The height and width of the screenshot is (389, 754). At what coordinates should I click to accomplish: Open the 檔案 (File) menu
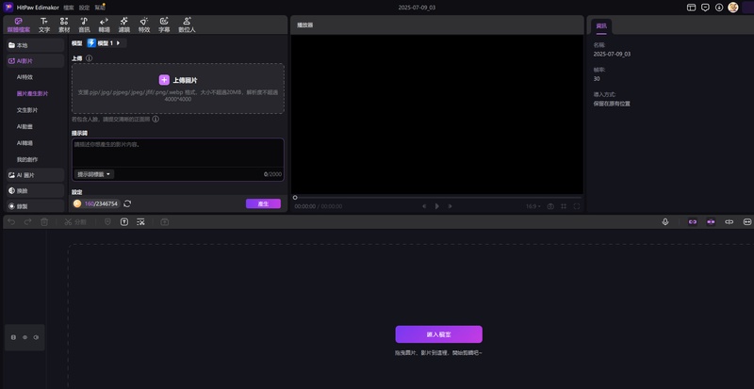69,7
